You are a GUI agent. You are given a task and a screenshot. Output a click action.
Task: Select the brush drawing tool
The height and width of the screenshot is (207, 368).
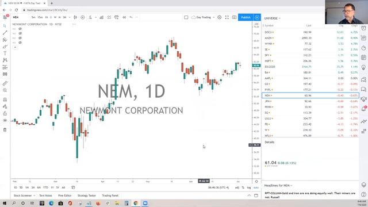click(x=5, y=47)
